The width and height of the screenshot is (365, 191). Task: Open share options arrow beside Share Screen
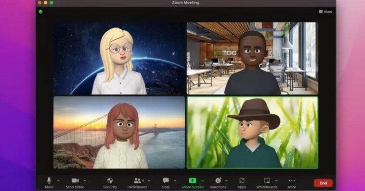coord(203,180)
